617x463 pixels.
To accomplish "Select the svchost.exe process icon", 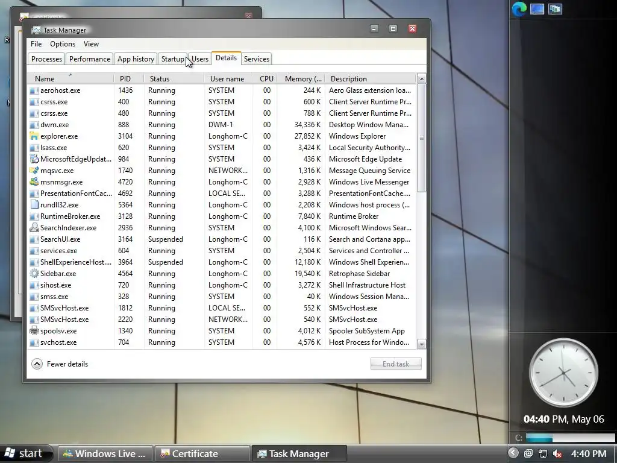I will pyautogui.click(x=34, y=342).
